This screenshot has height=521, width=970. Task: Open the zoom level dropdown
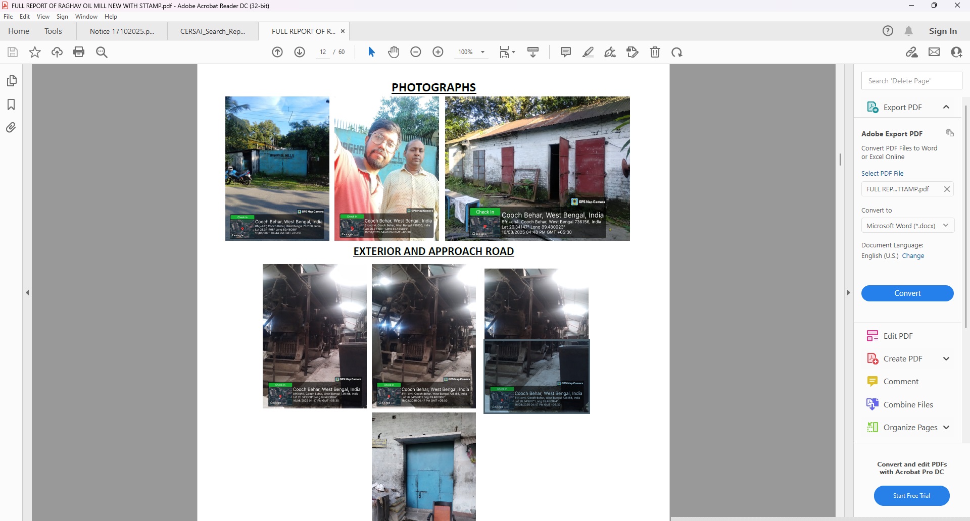pyautogui.click(x=482, y=52)
